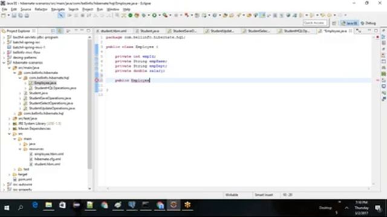This screenshot has height=217, width=387.
Task: Select StudentSaveOperations.java in Project Explorer
Action: [x=50, y=98]
